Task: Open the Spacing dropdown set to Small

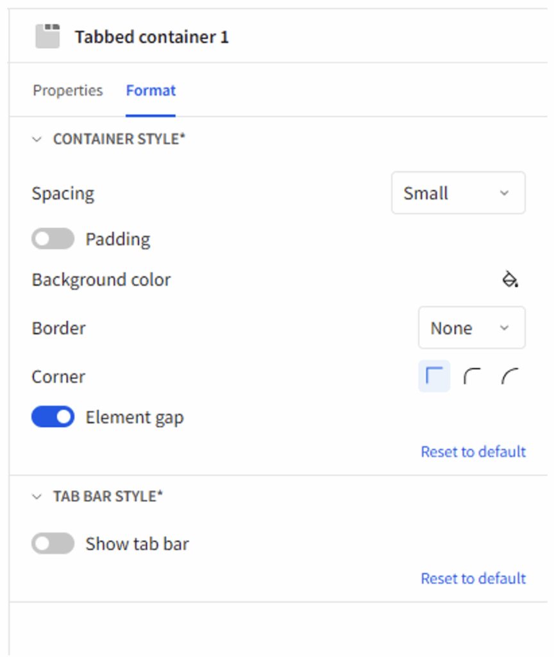Action: click(458, 193)
